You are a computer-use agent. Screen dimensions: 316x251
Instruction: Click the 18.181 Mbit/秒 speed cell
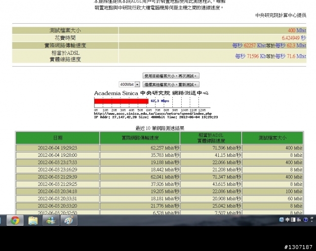point(140,199)
